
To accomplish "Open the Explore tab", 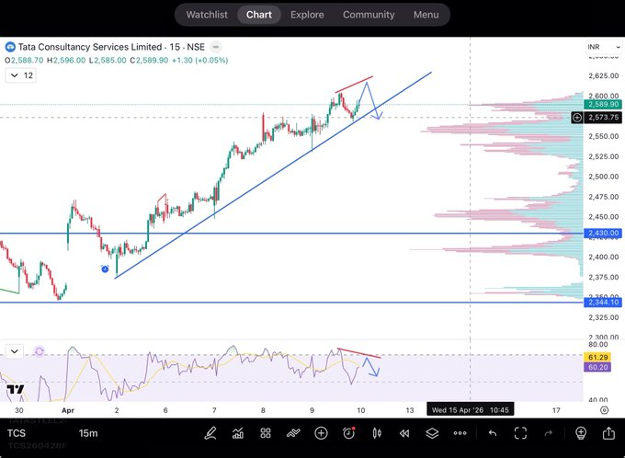I will tap(307, 15).
